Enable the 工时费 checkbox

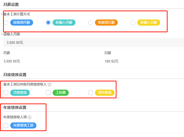[x=48, y=93]
